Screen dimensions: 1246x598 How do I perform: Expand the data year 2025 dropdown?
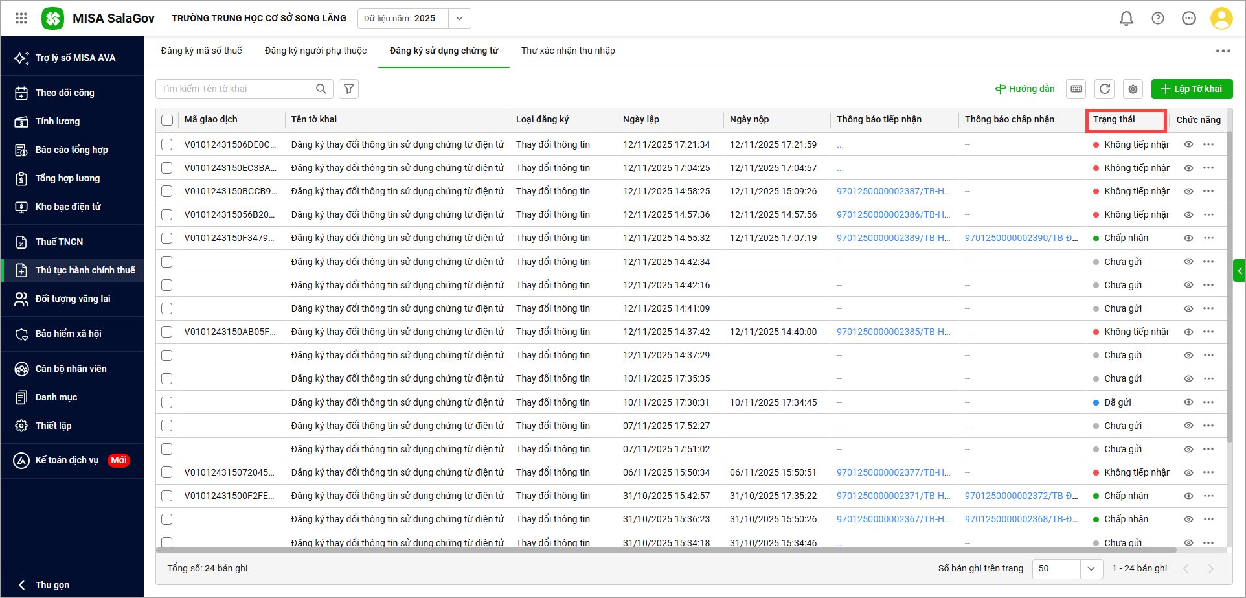(x=459, y=18)
